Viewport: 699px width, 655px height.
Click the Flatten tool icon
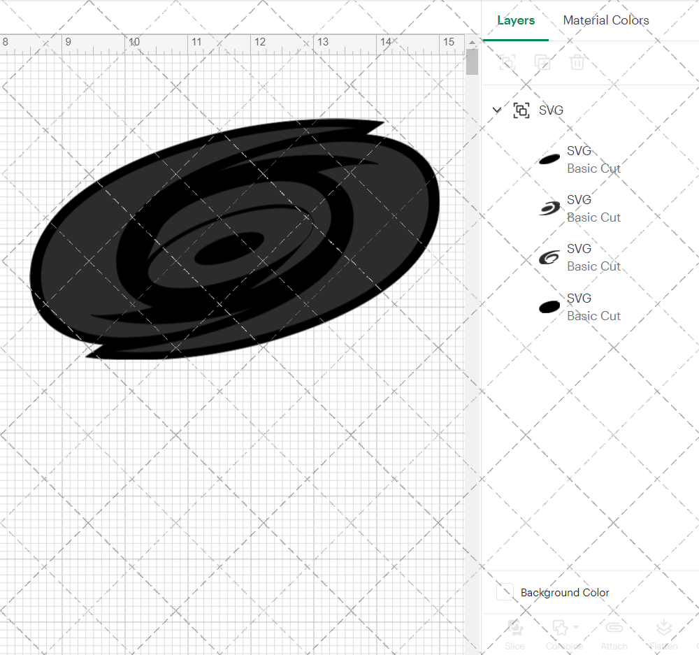click(664, 627)
